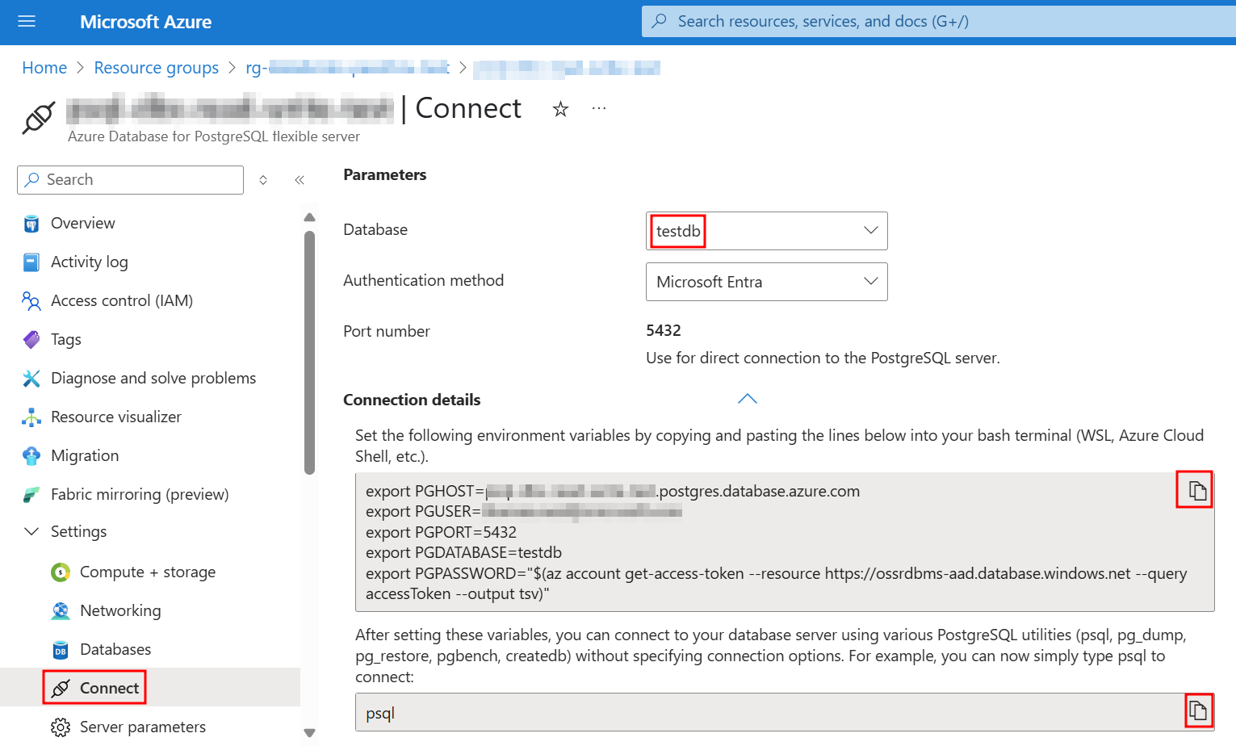Copy the psql command
Viewport: 1236px width, 746px height.
click(1198, 710)
